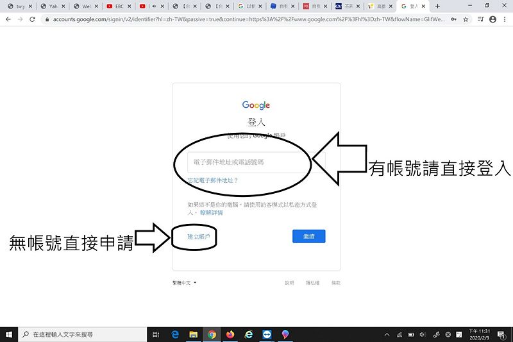Open Internet Explorer from taskbar
This screenshot has width=513, height=342.
249,334
